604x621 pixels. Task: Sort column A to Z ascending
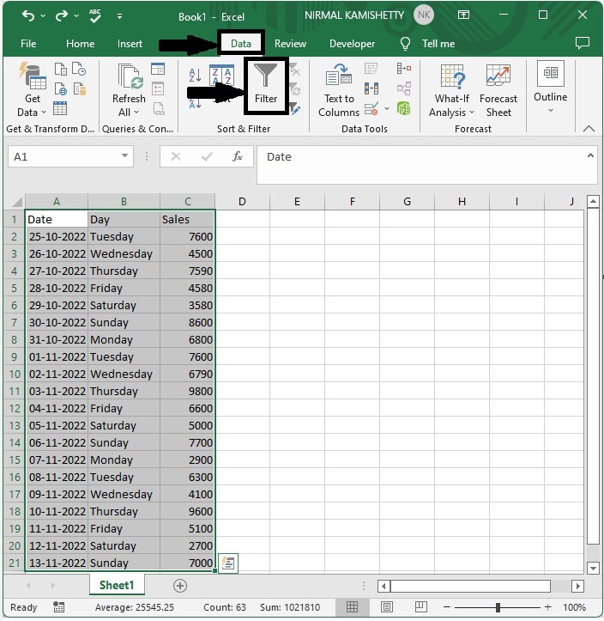195,75
